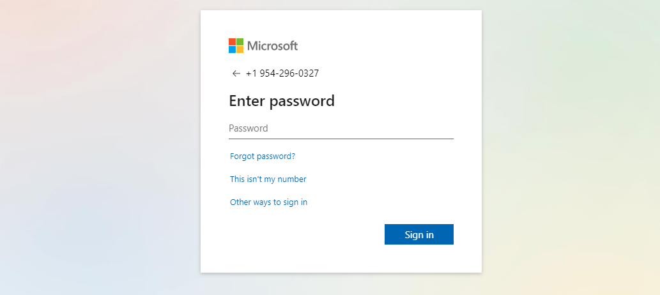This screenshot has height=295, width=660.
Task: Click the Microsoft four-square logo
Action: click(236, 45)
